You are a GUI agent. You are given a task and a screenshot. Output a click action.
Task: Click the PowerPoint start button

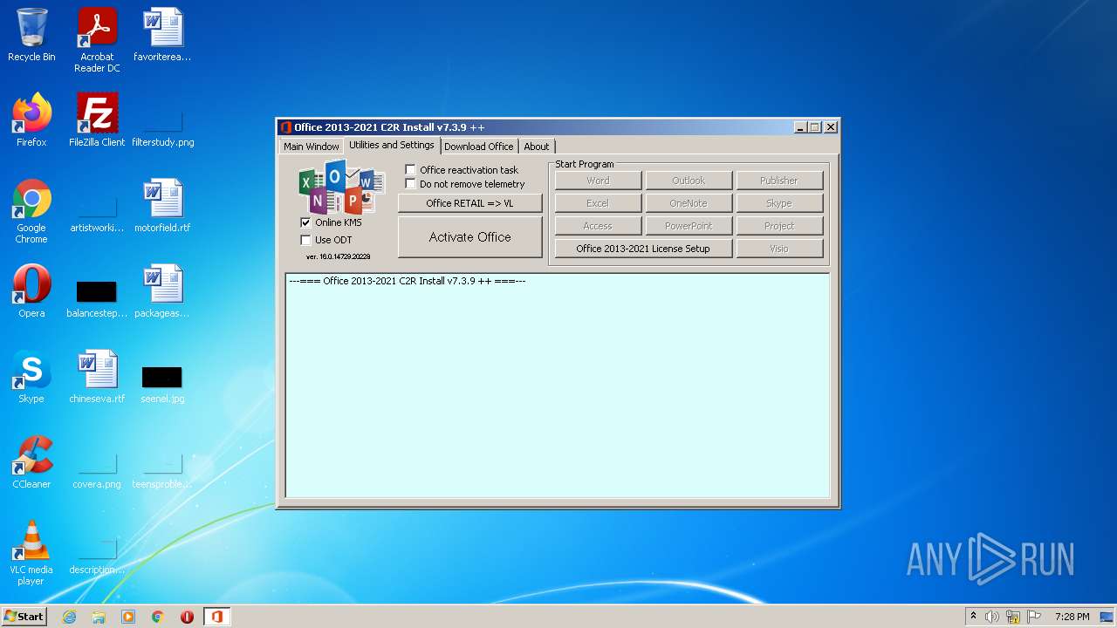click(x=689, y=226)
